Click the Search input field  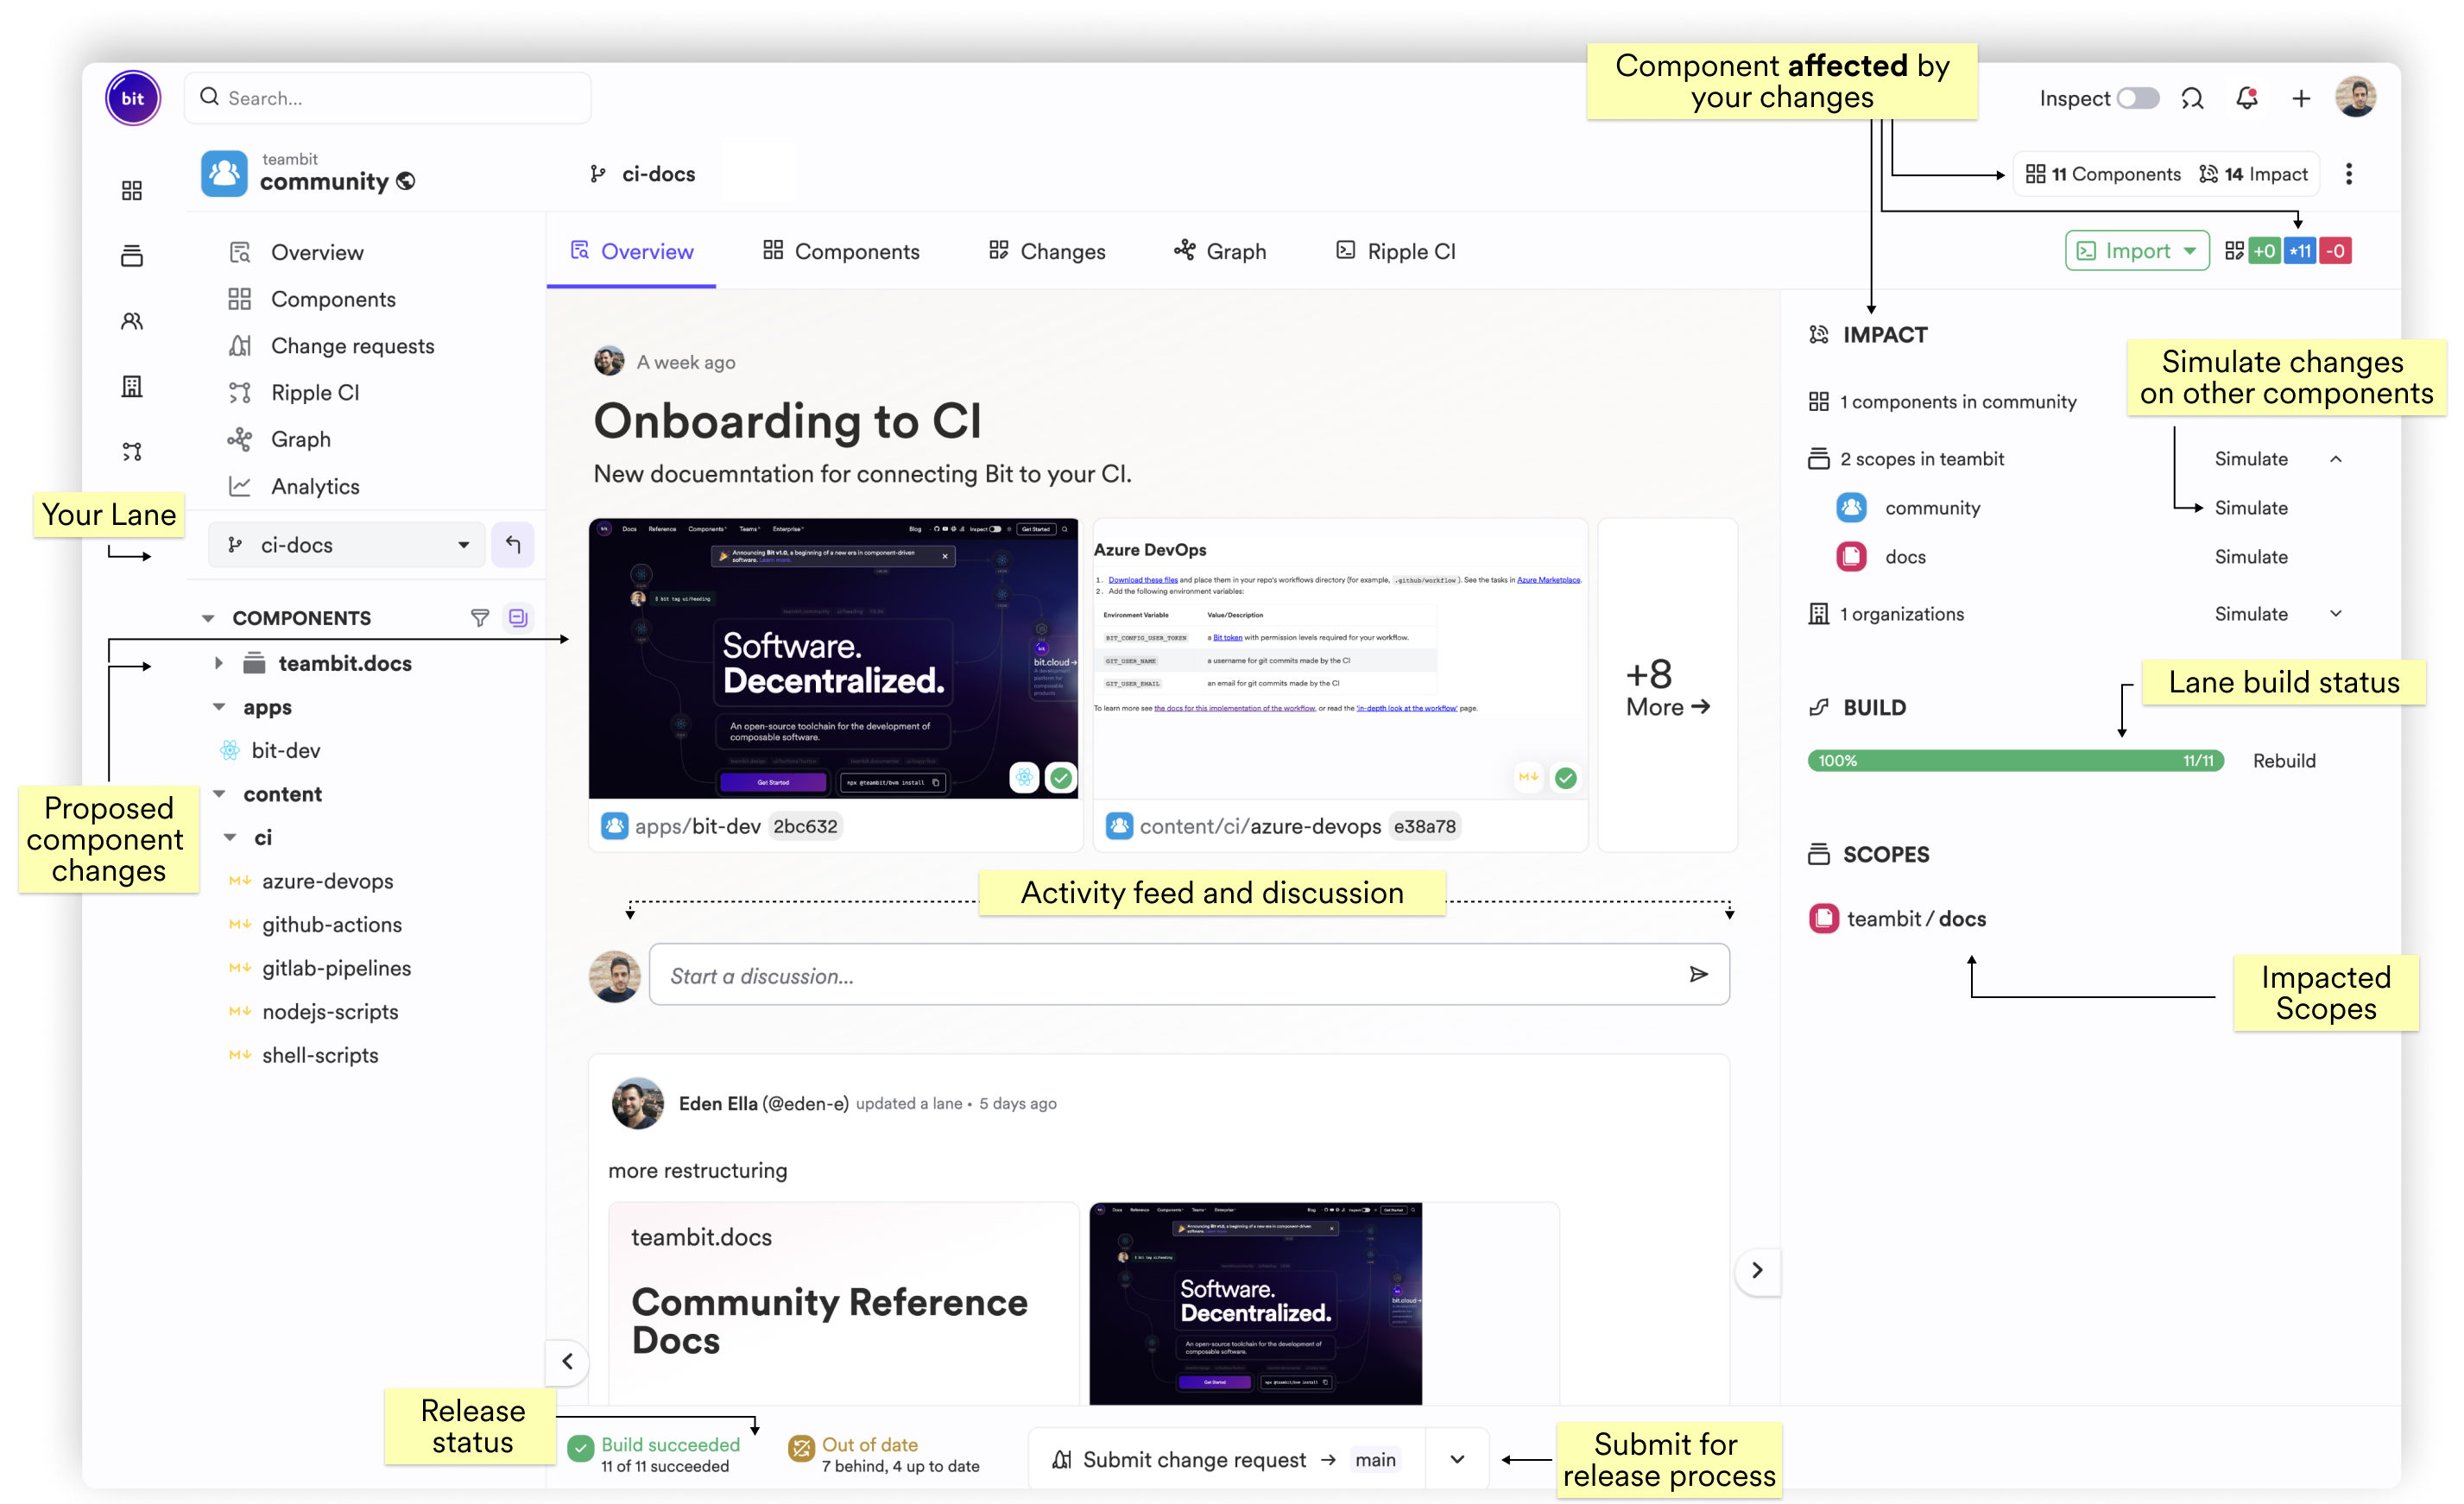point(387,98)
